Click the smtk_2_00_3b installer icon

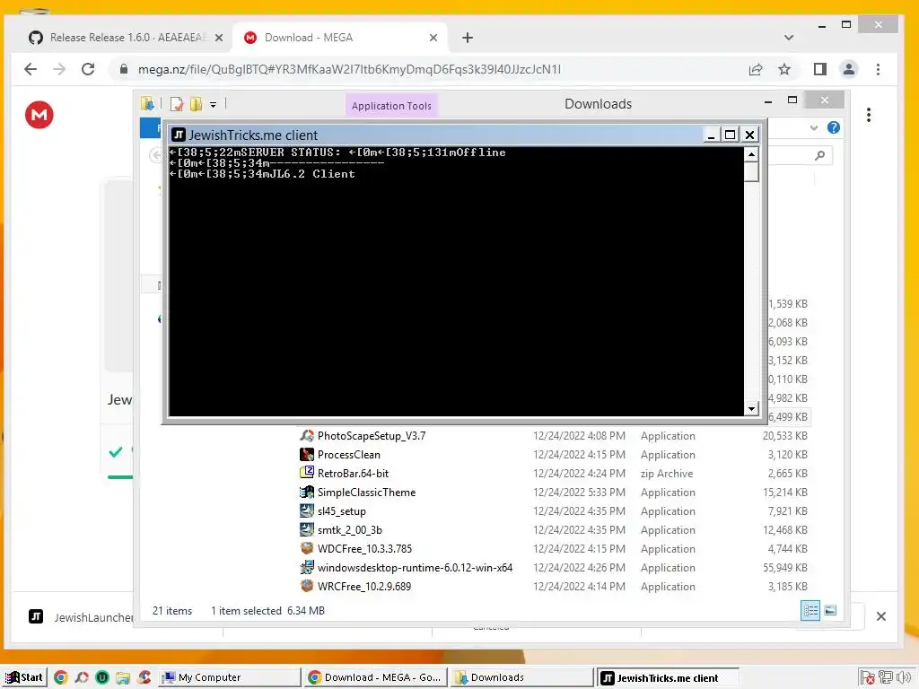tap(307, 529)
